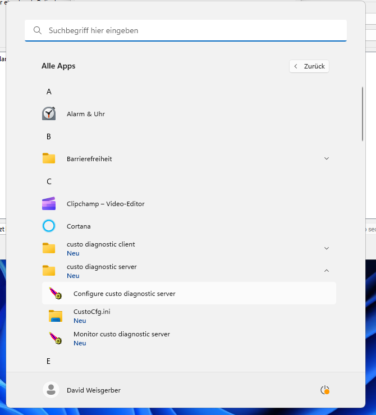Image resolution: width=376 pixels, height=415 pixels.
Task: Open the Cortana ring icon
Action: 49,226
